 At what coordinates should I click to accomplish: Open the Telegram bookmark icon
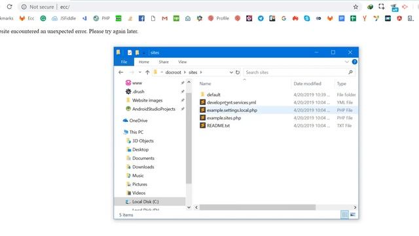coord(261,18)
